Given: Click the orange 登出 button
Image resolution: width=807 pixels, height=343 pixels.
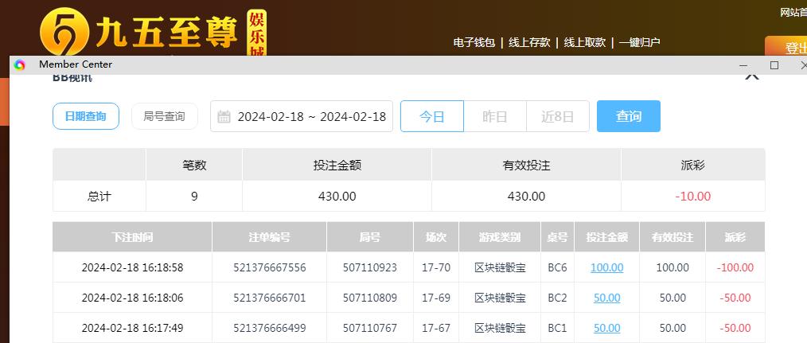Looking at the screenshot, I should (x=786, y=46).
